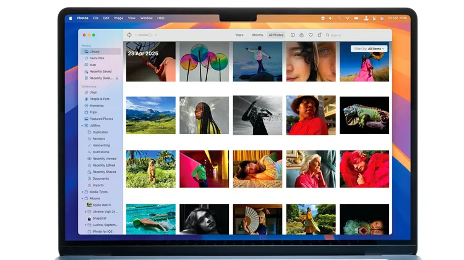This screenshot has width=464, height=260.
Task: Switch to All Photos view
Action: pyautogui.click(x=275, y=35)
